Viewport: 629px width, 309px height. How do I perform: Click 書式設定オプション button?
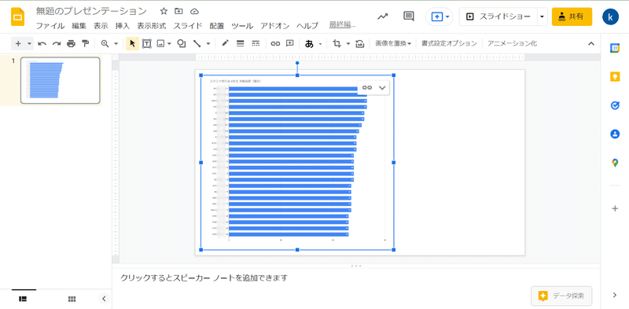pos(449,44)
